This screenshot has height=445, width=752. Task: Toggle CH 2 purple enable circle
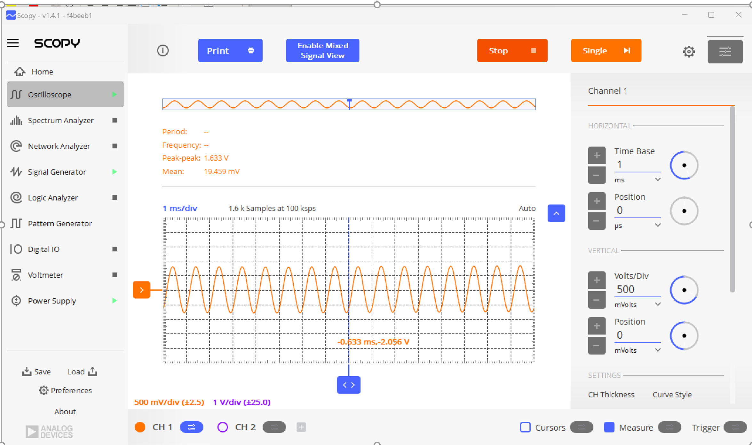coord(223,427)
